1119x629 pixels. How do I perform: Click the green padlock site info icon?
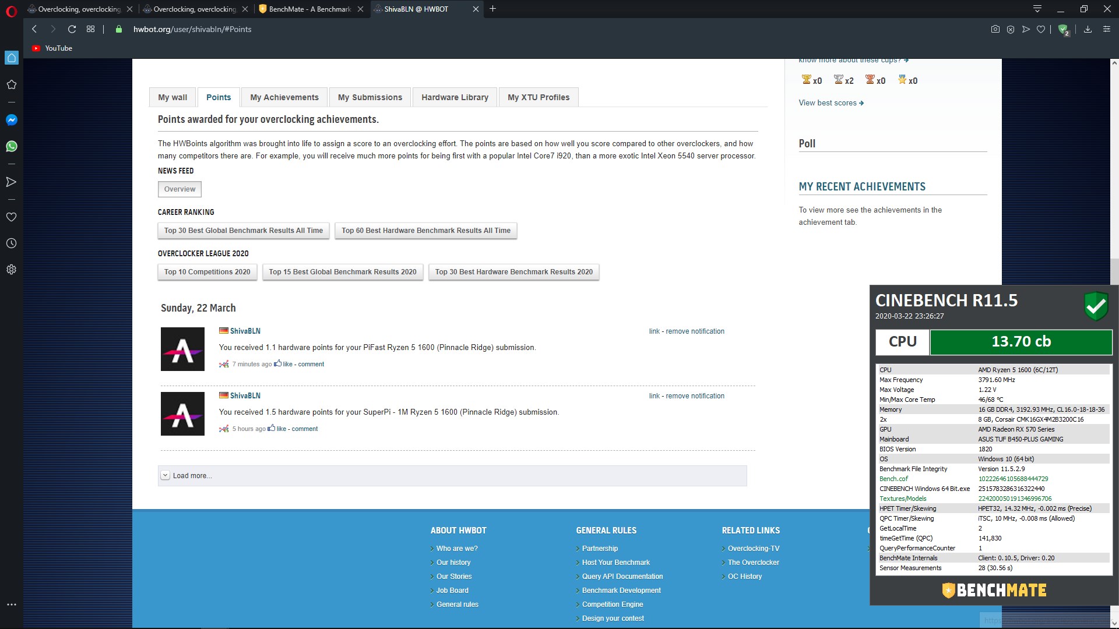coord(119,29)
